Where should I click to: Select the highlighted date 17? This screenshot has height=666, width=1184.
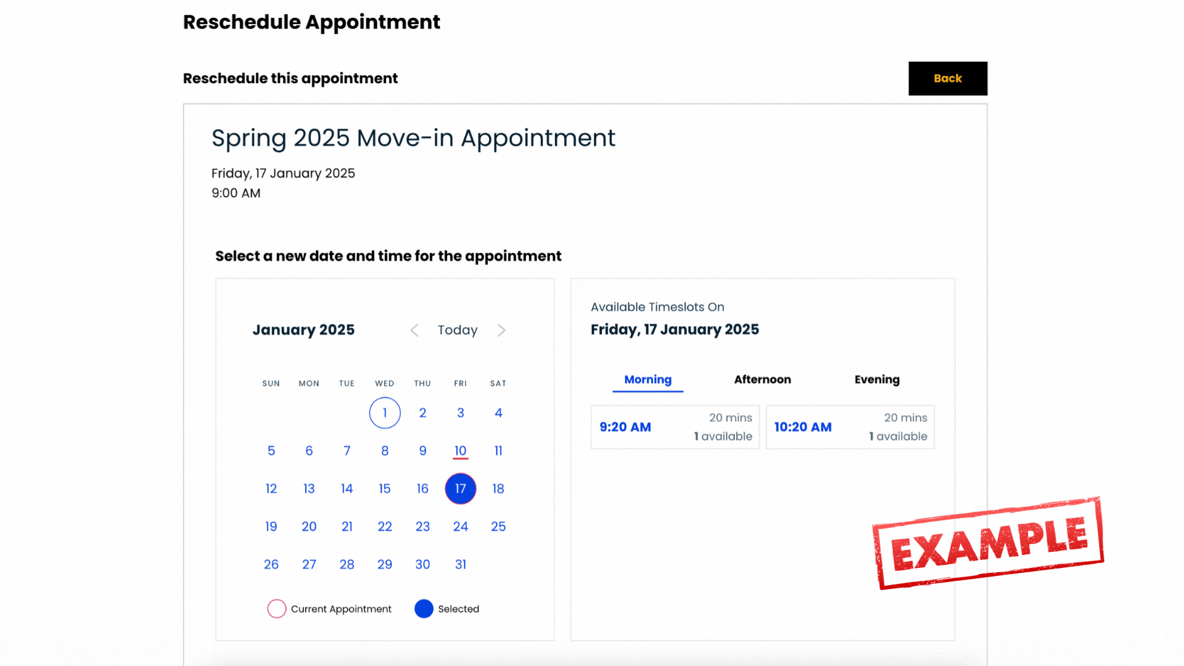click(461, 488)
